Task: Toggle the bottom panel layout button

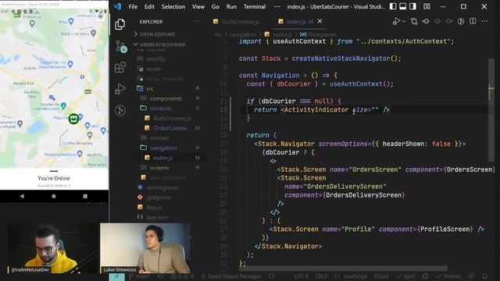Action: (403, 6)
